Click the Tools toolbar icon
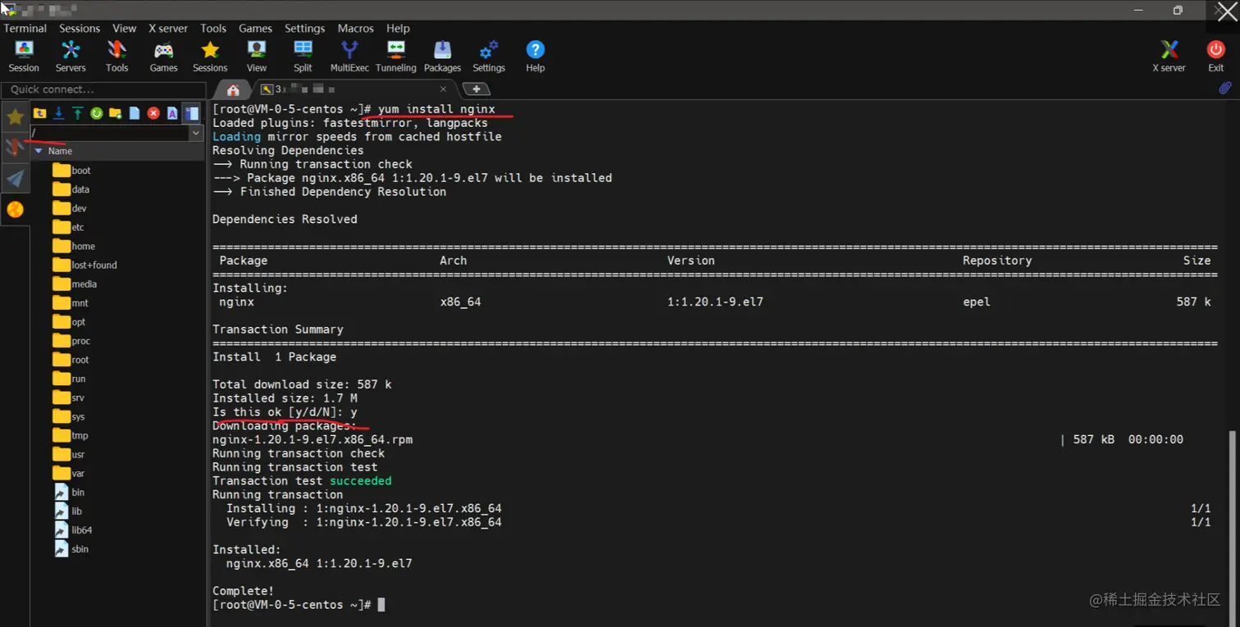The width and height of the screenshot is (1240, 627). 117,57
